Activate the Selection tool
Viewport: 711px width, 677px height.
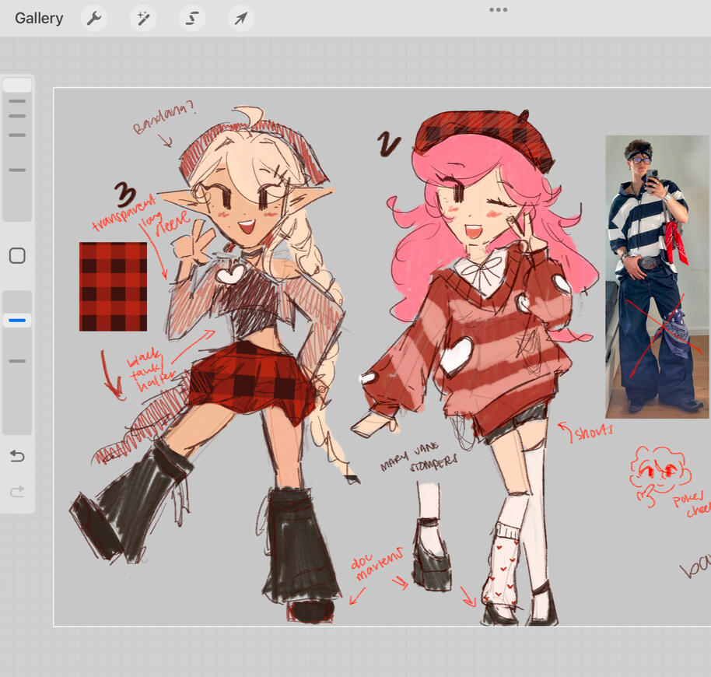[192, 19]
